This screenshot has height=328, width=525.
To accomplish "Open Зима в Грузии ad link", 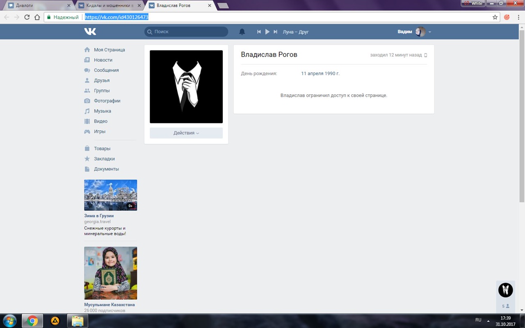I will click(x=99, y=216).
